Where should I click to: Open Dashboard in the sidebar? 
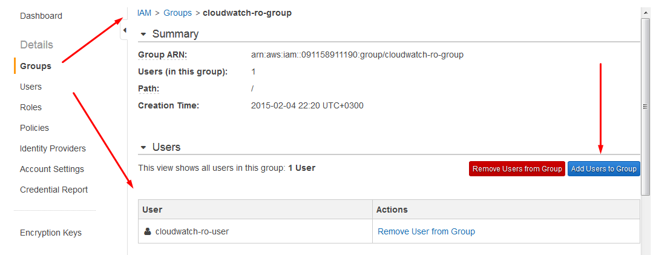[x=41, y=16]
